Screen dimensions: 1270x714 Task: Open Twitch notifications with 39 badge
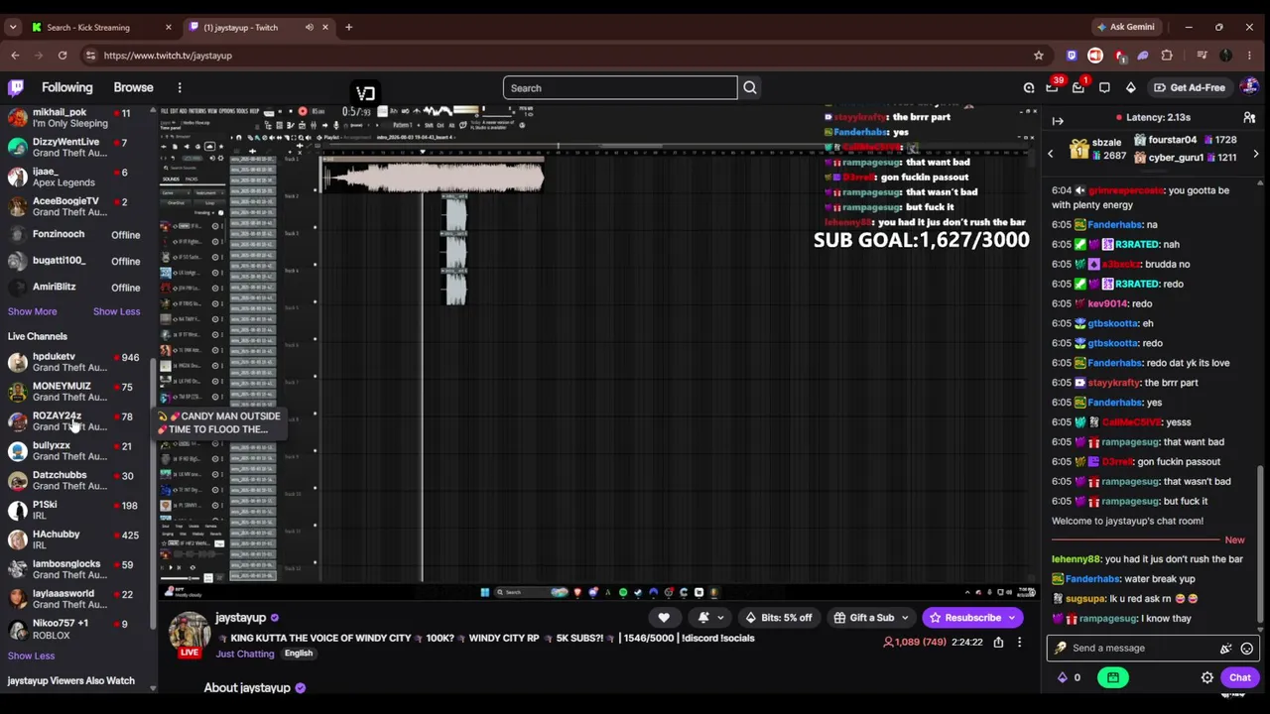point(1053,88)
